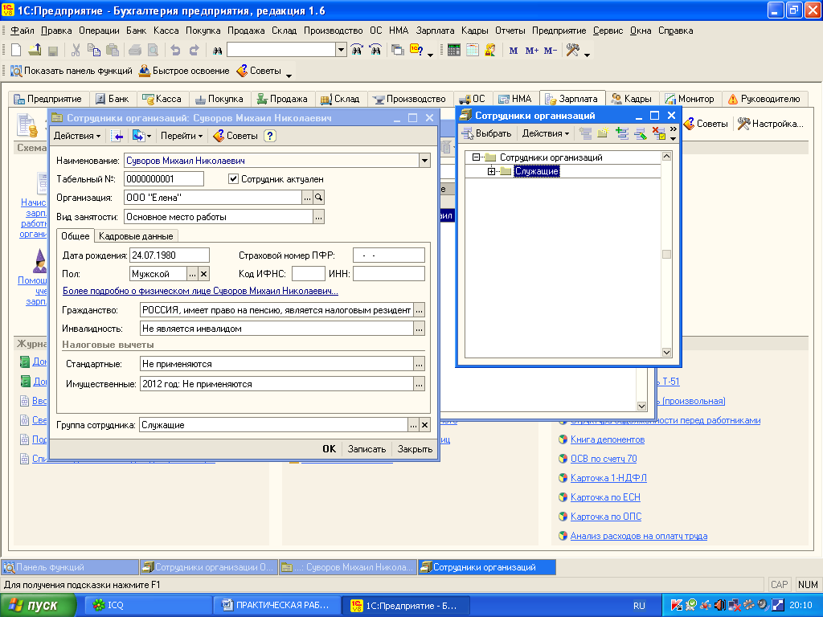Image resolution: width=823 pixels, height=617 pixels.
Task: Click the Undo arrow toolbar icon
Action: (175, 51)
